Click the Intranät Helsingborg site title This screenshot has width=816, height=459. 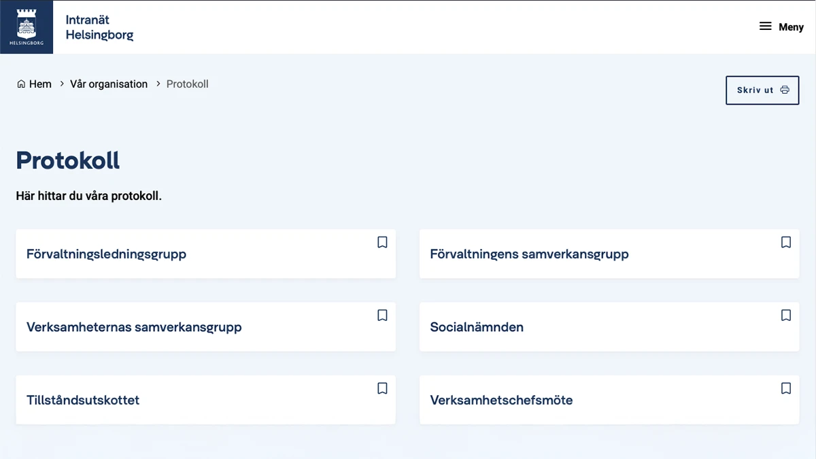pyautogui.click(x=99, y=27)
